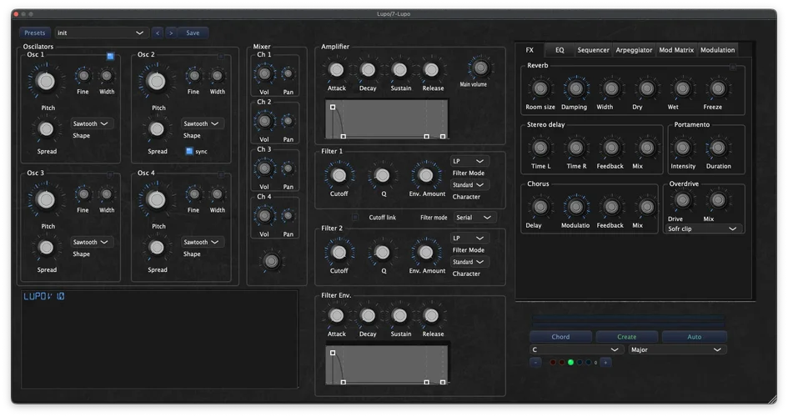788x417 pixels.
Task: Open the Mod Matrix tab
Action: pyautogui.click(x=676, y=50)
